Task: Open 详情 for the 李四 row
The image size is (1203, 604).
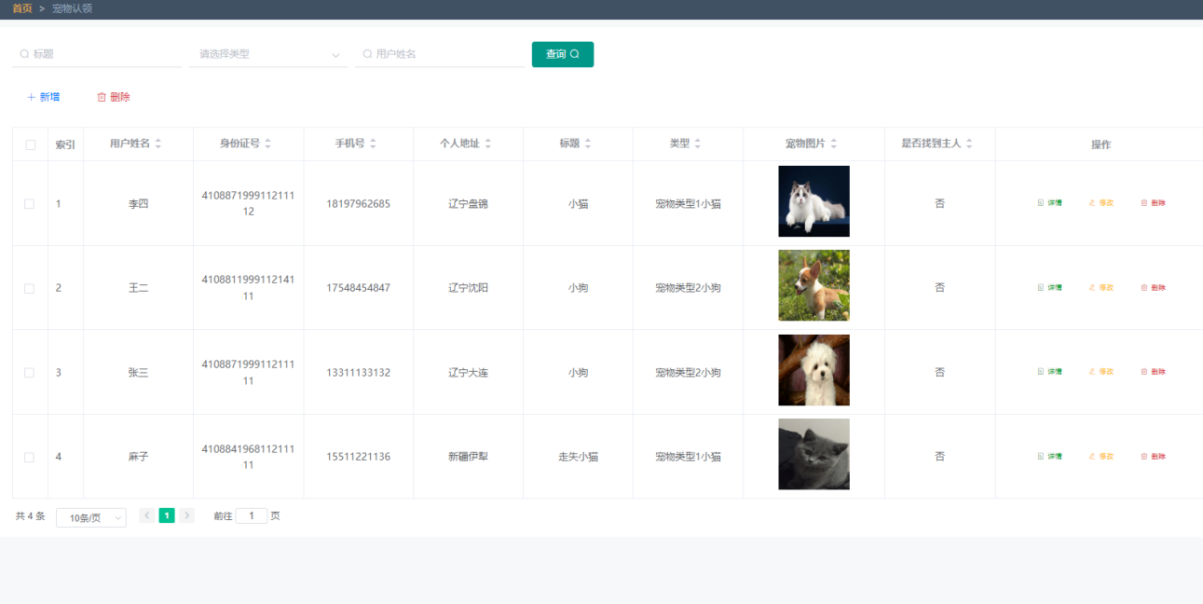Action: pyautogui.click(x=1049, y=202)
